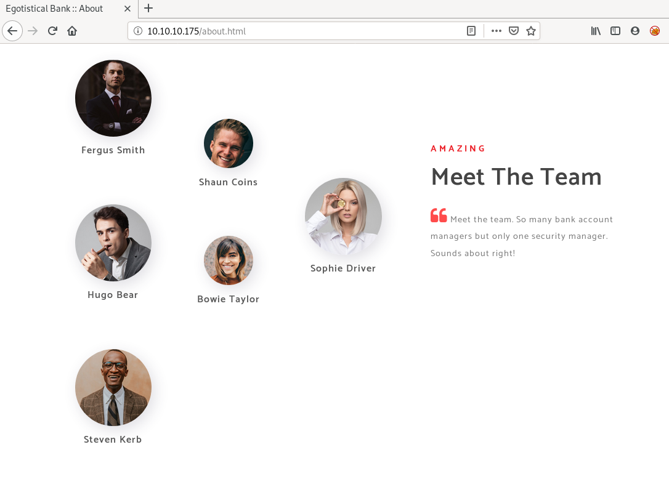669x479 pixels.
Task: Show site information for this connection
Action: 138,31
